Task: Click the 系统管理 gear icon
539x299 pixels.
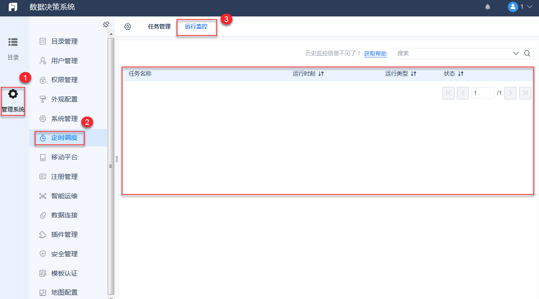Action: coord(42,119)
